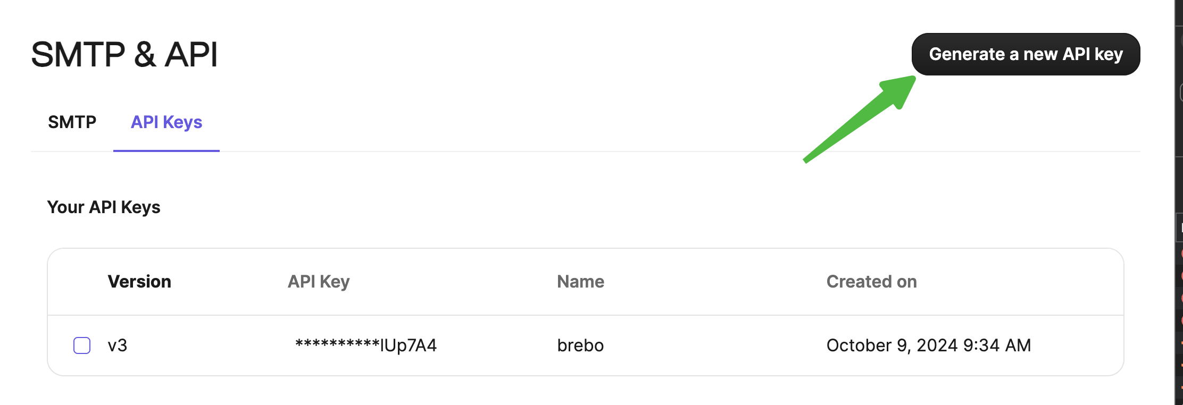Click Generate a new API key button
This screenshot has height=405, width=1183.
point(1026,54)
